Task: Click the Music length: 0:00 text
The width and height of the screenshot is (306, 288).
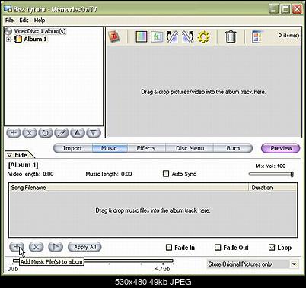Action: [x=109, y=174]
